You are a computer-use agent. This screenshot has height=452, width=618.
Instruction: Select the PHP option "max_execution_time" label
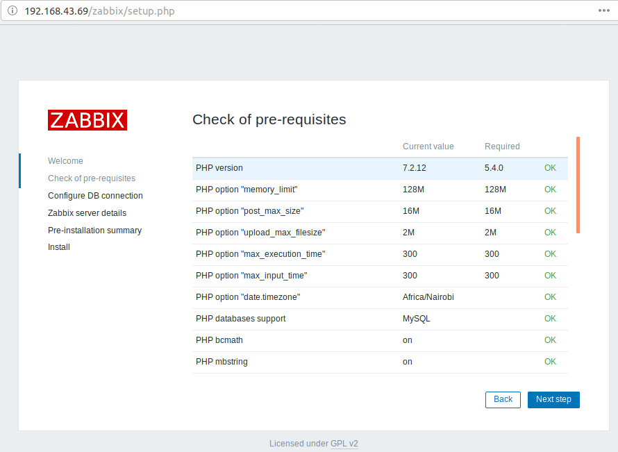tap(260, 254)
